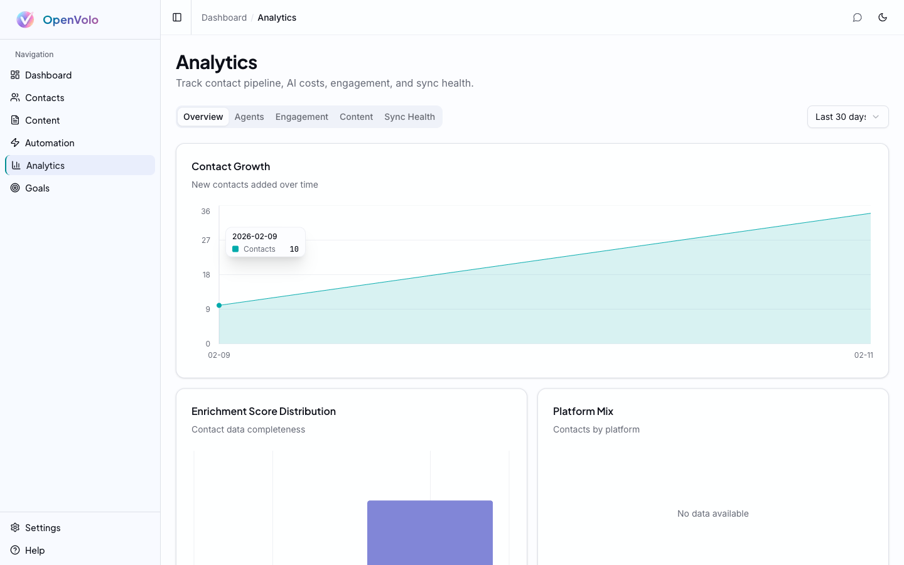Click the Dashboard icon in sidebar navigation
The width and height of the screenshot is (904, 565).
point(15,75)
